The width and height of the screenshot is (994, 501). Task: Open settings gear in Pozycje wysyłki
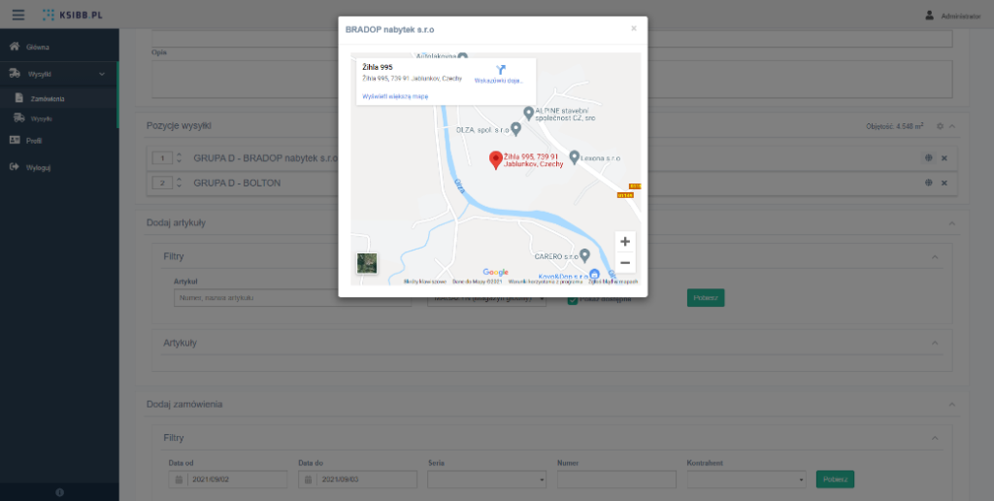pos(940,126)
